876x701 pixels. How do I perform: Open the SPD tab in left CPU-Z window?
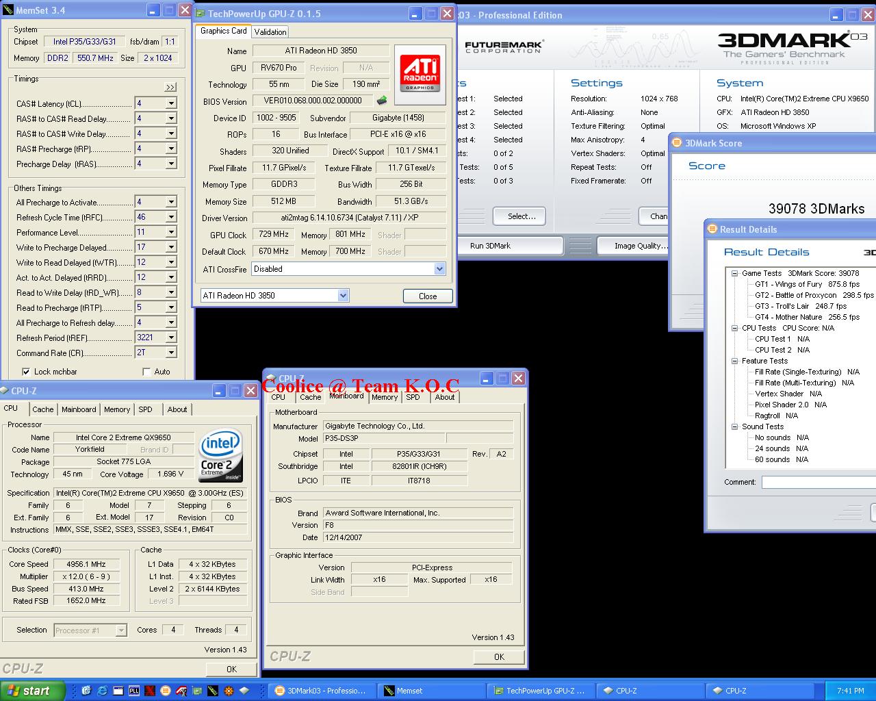[x=146, y=409]
